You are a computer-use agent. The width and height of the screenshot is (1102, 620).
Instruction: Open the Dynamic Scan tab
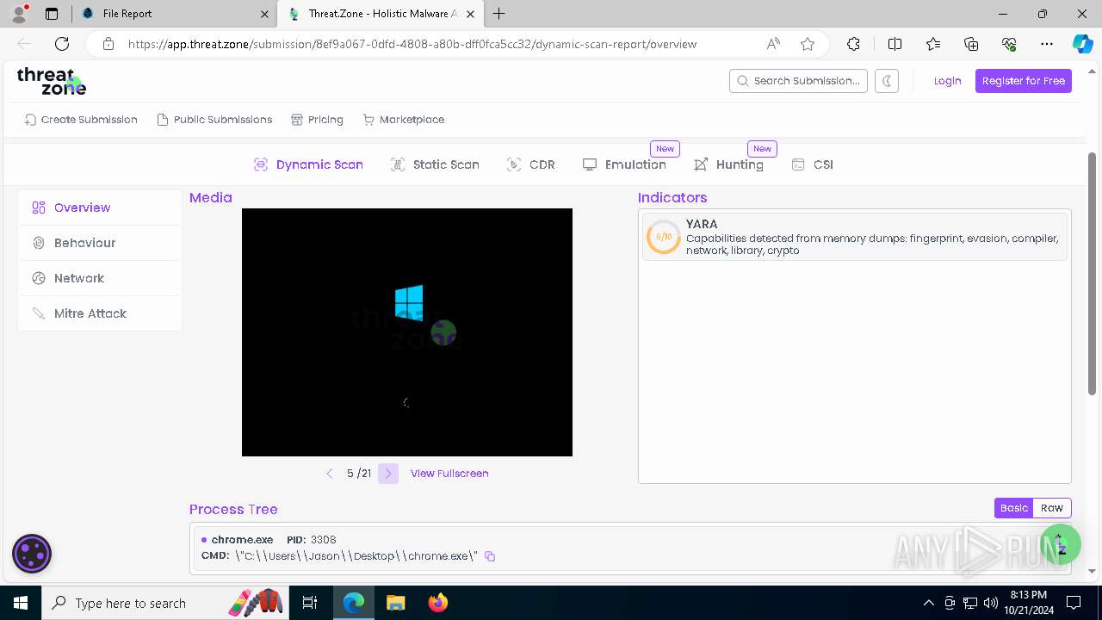point(308,164)
